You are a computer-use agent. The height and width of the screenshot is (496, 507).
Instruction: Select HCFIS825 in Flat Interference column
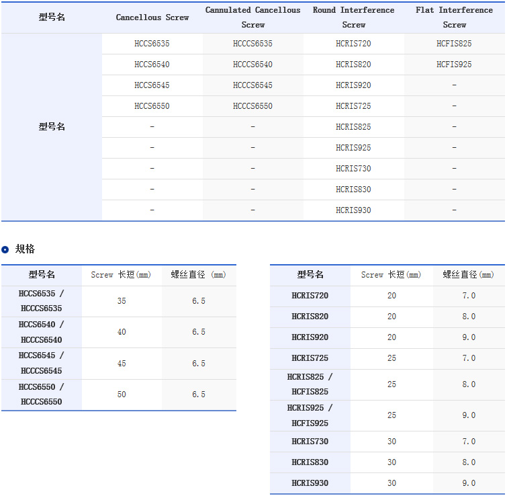(x=455, y=44)
